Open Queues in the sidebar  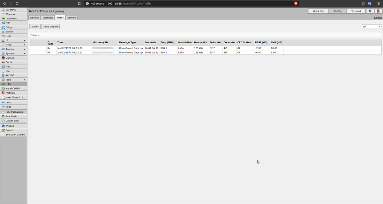[x=14, y=58]
